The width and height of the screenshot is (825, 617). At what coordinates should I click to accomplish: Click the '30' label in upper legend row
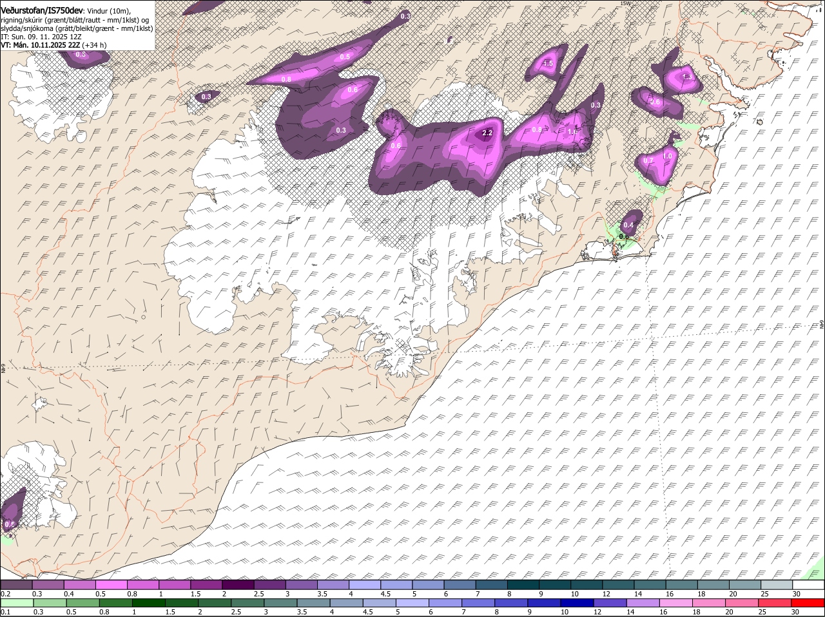tap(797, 594)
